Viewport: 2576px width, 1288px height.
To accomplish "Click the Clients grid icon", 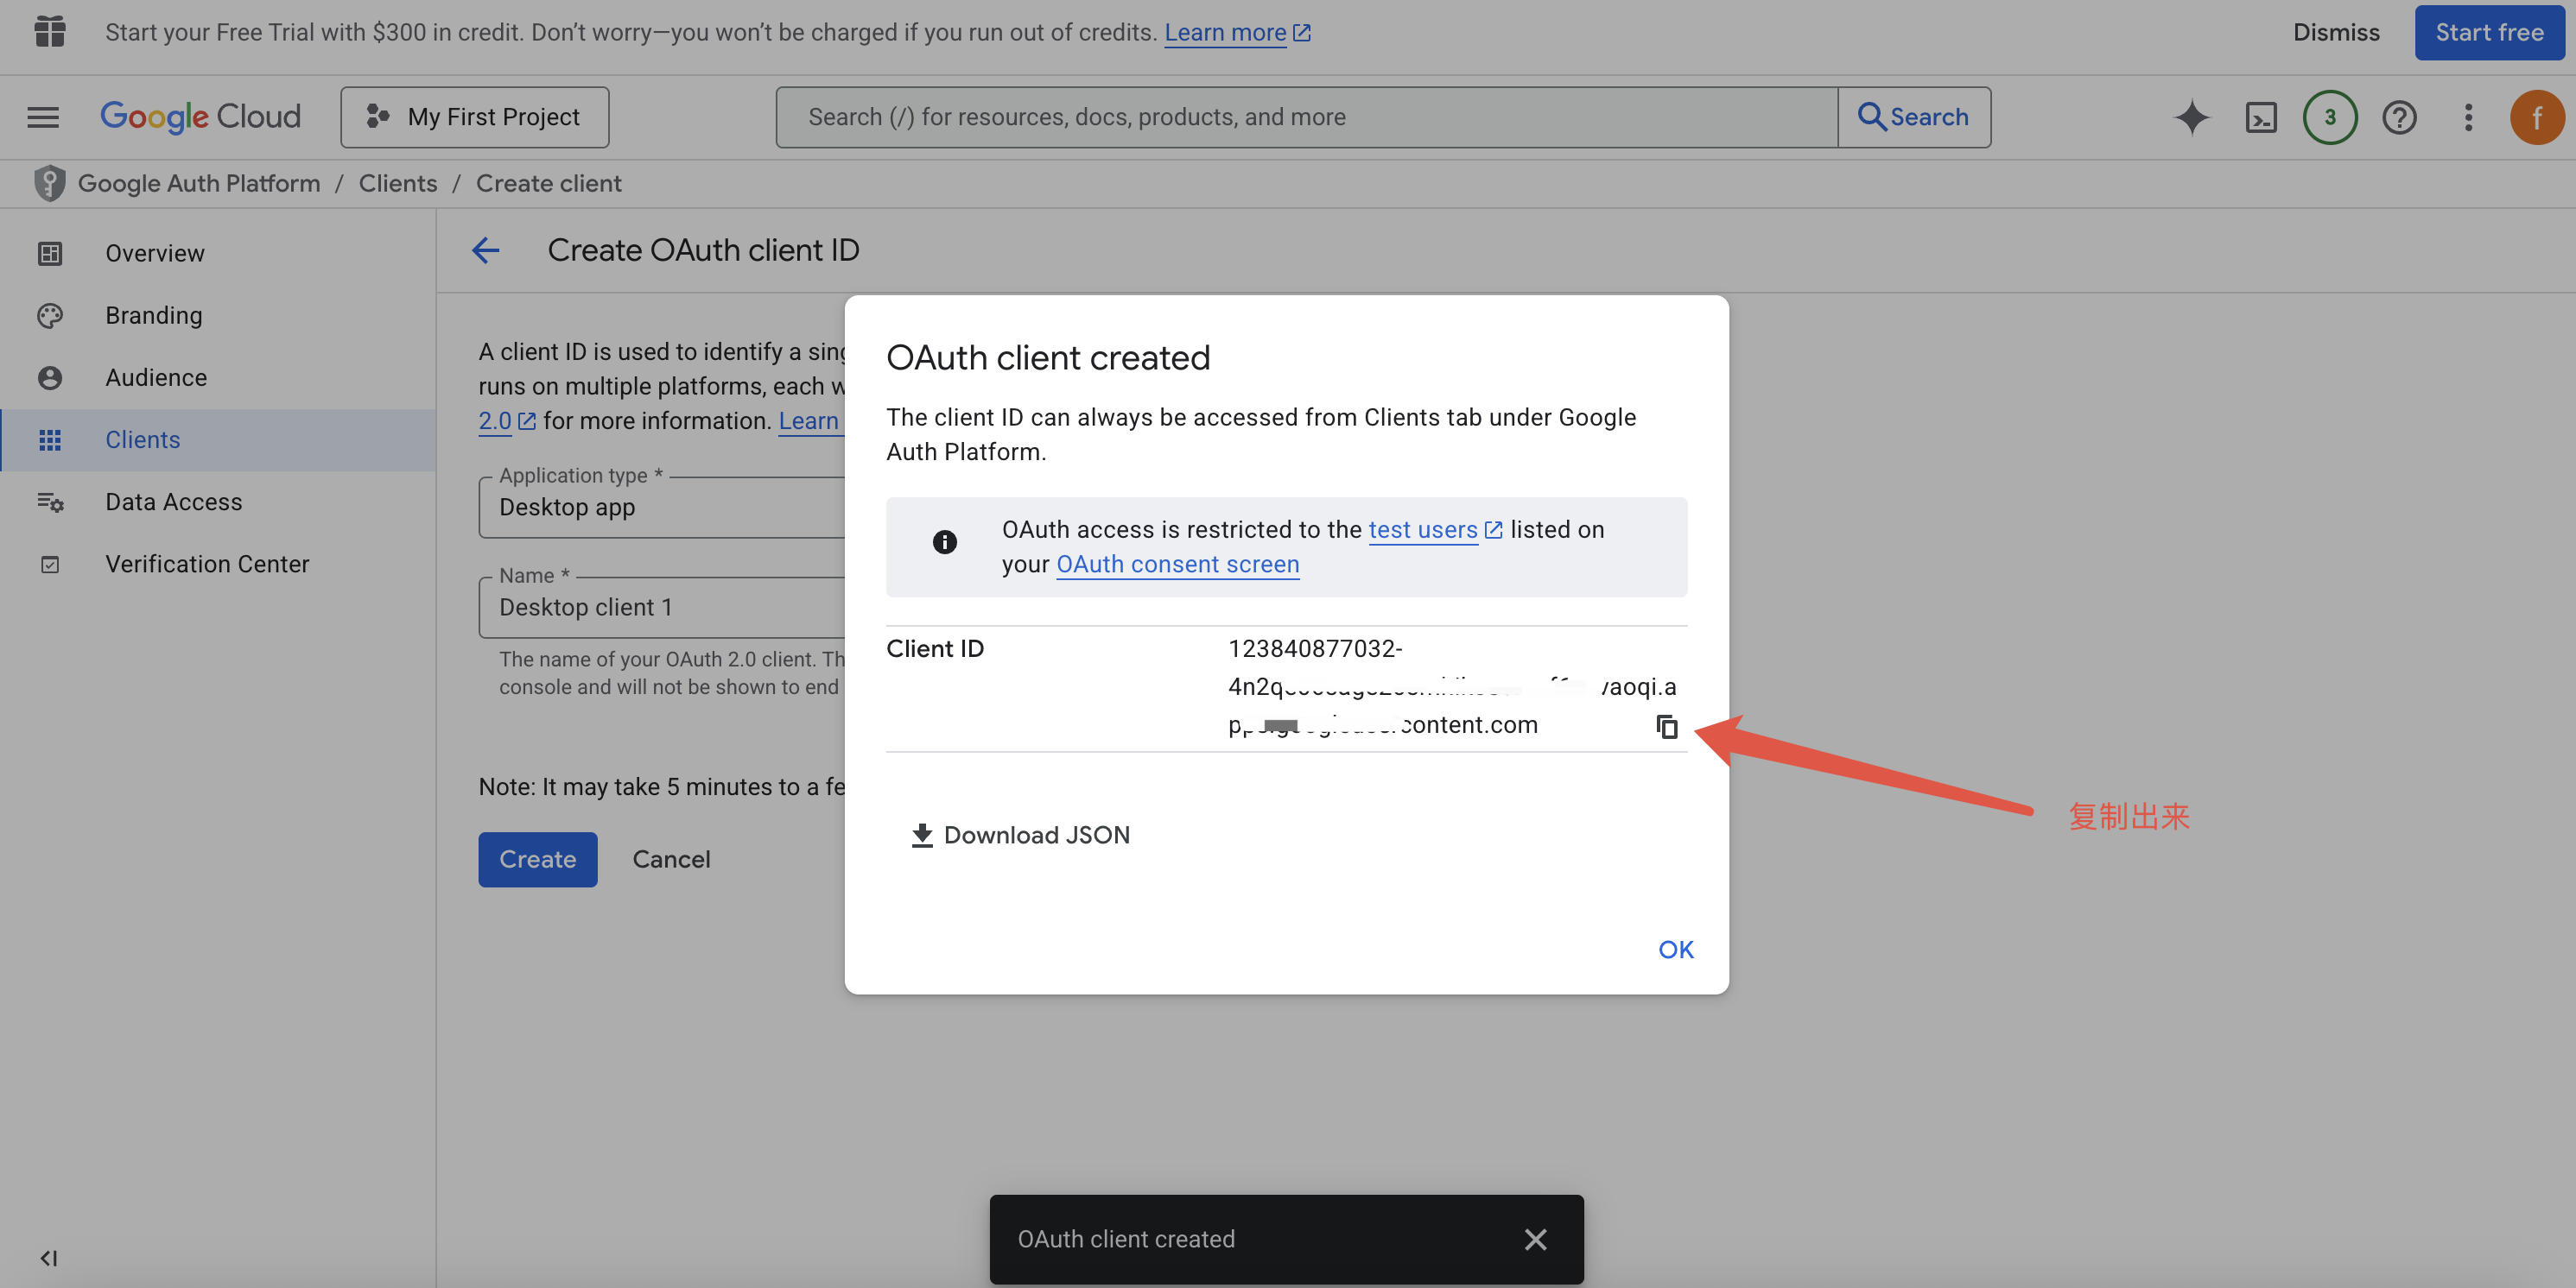I will click(x=50, y=439).
